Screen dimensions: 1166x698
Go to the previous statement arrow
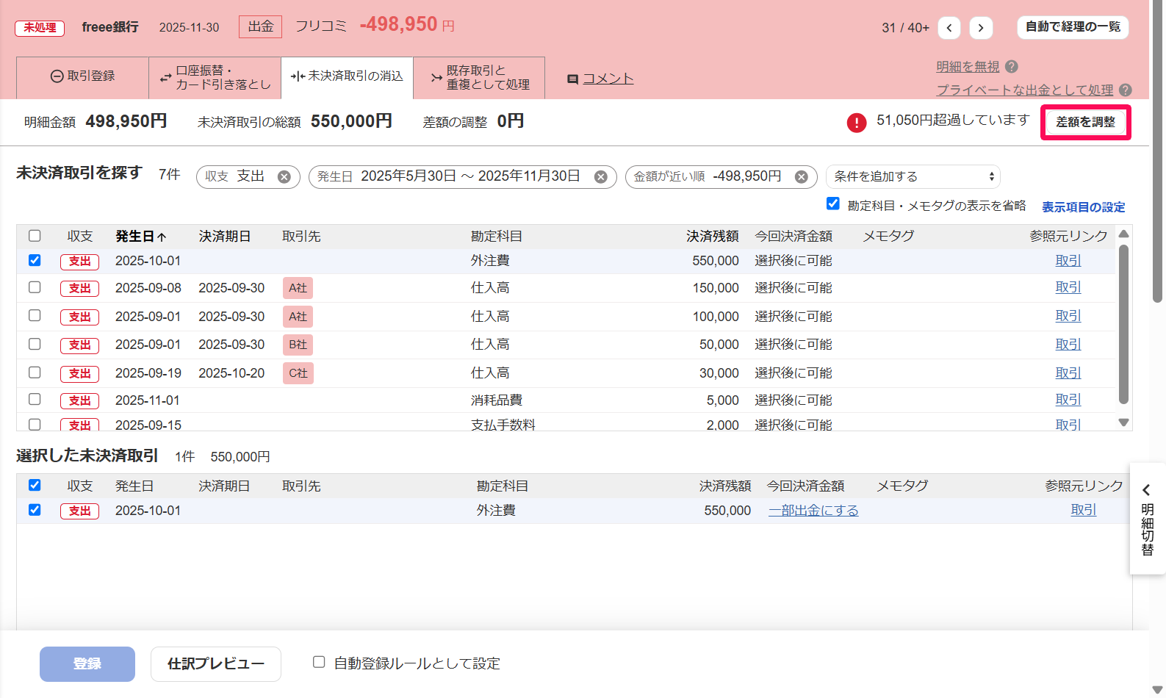949,28
